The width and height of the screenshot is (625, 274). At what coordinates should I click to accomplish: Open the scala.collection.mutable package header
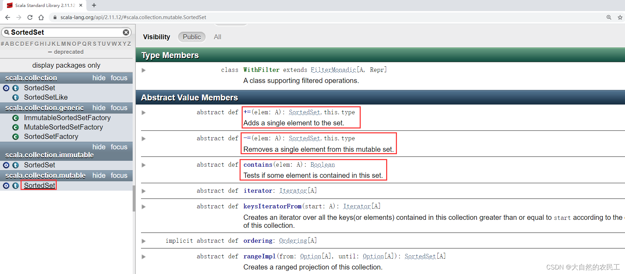[45, 175]
